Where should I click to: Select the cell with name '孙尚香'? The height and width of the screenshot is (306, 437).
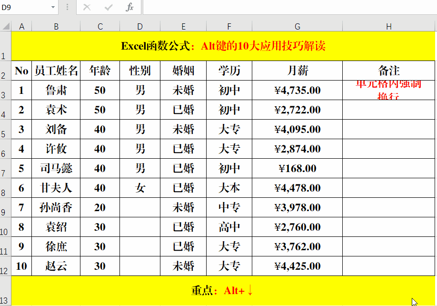56,207
